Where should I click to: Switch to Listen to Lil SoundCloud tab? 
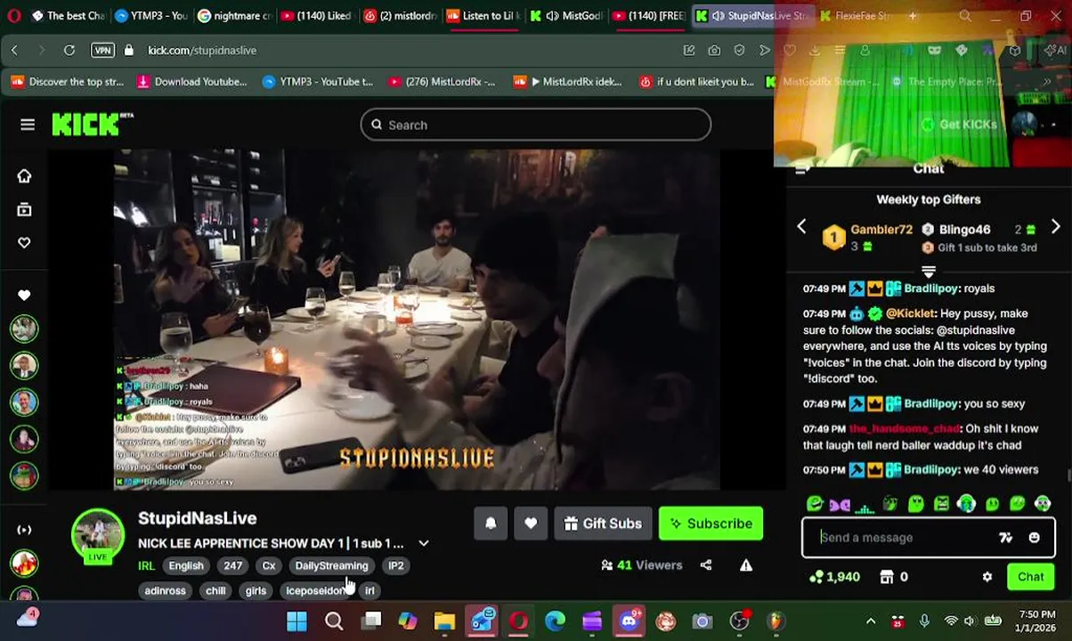pos(482,16)
